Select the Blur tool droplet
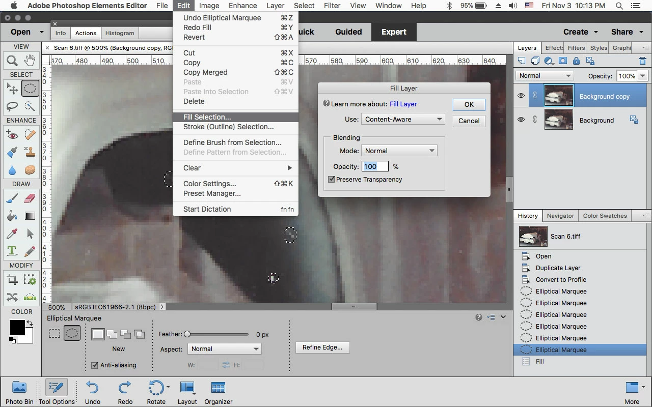 point(12,170)
